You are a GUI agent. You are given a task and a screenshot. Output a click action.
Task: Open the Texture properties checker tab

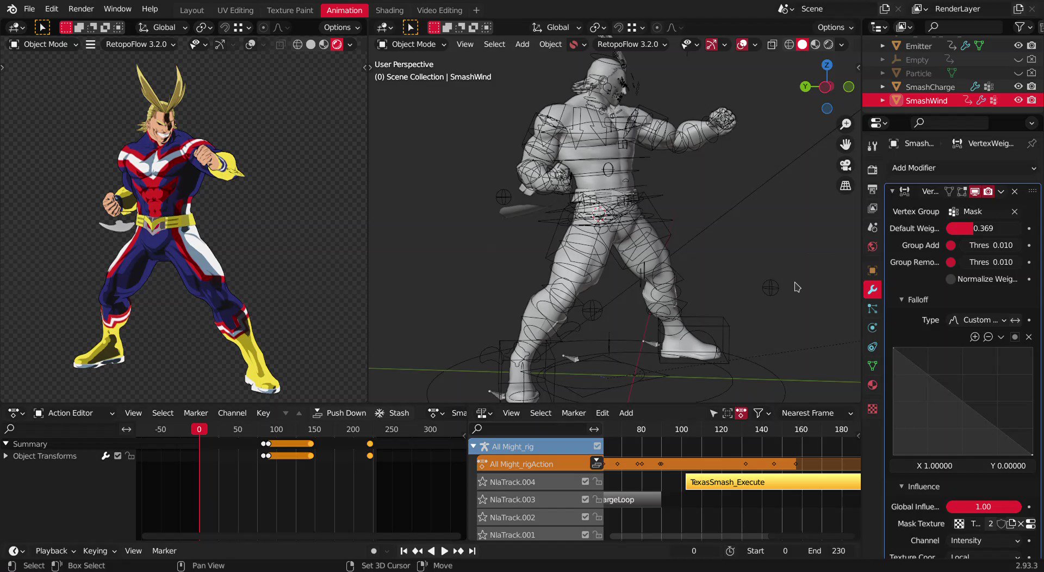coord(872,409)
